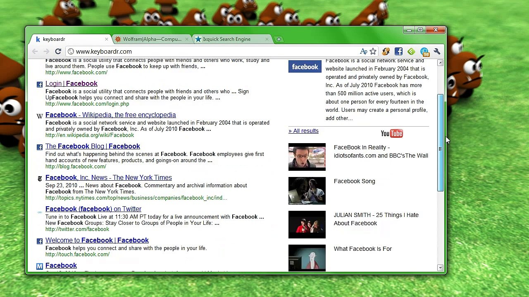Open FaceBook In Reality video thumbnail
The image size is (529, 297).
click(x=307, y=157)
